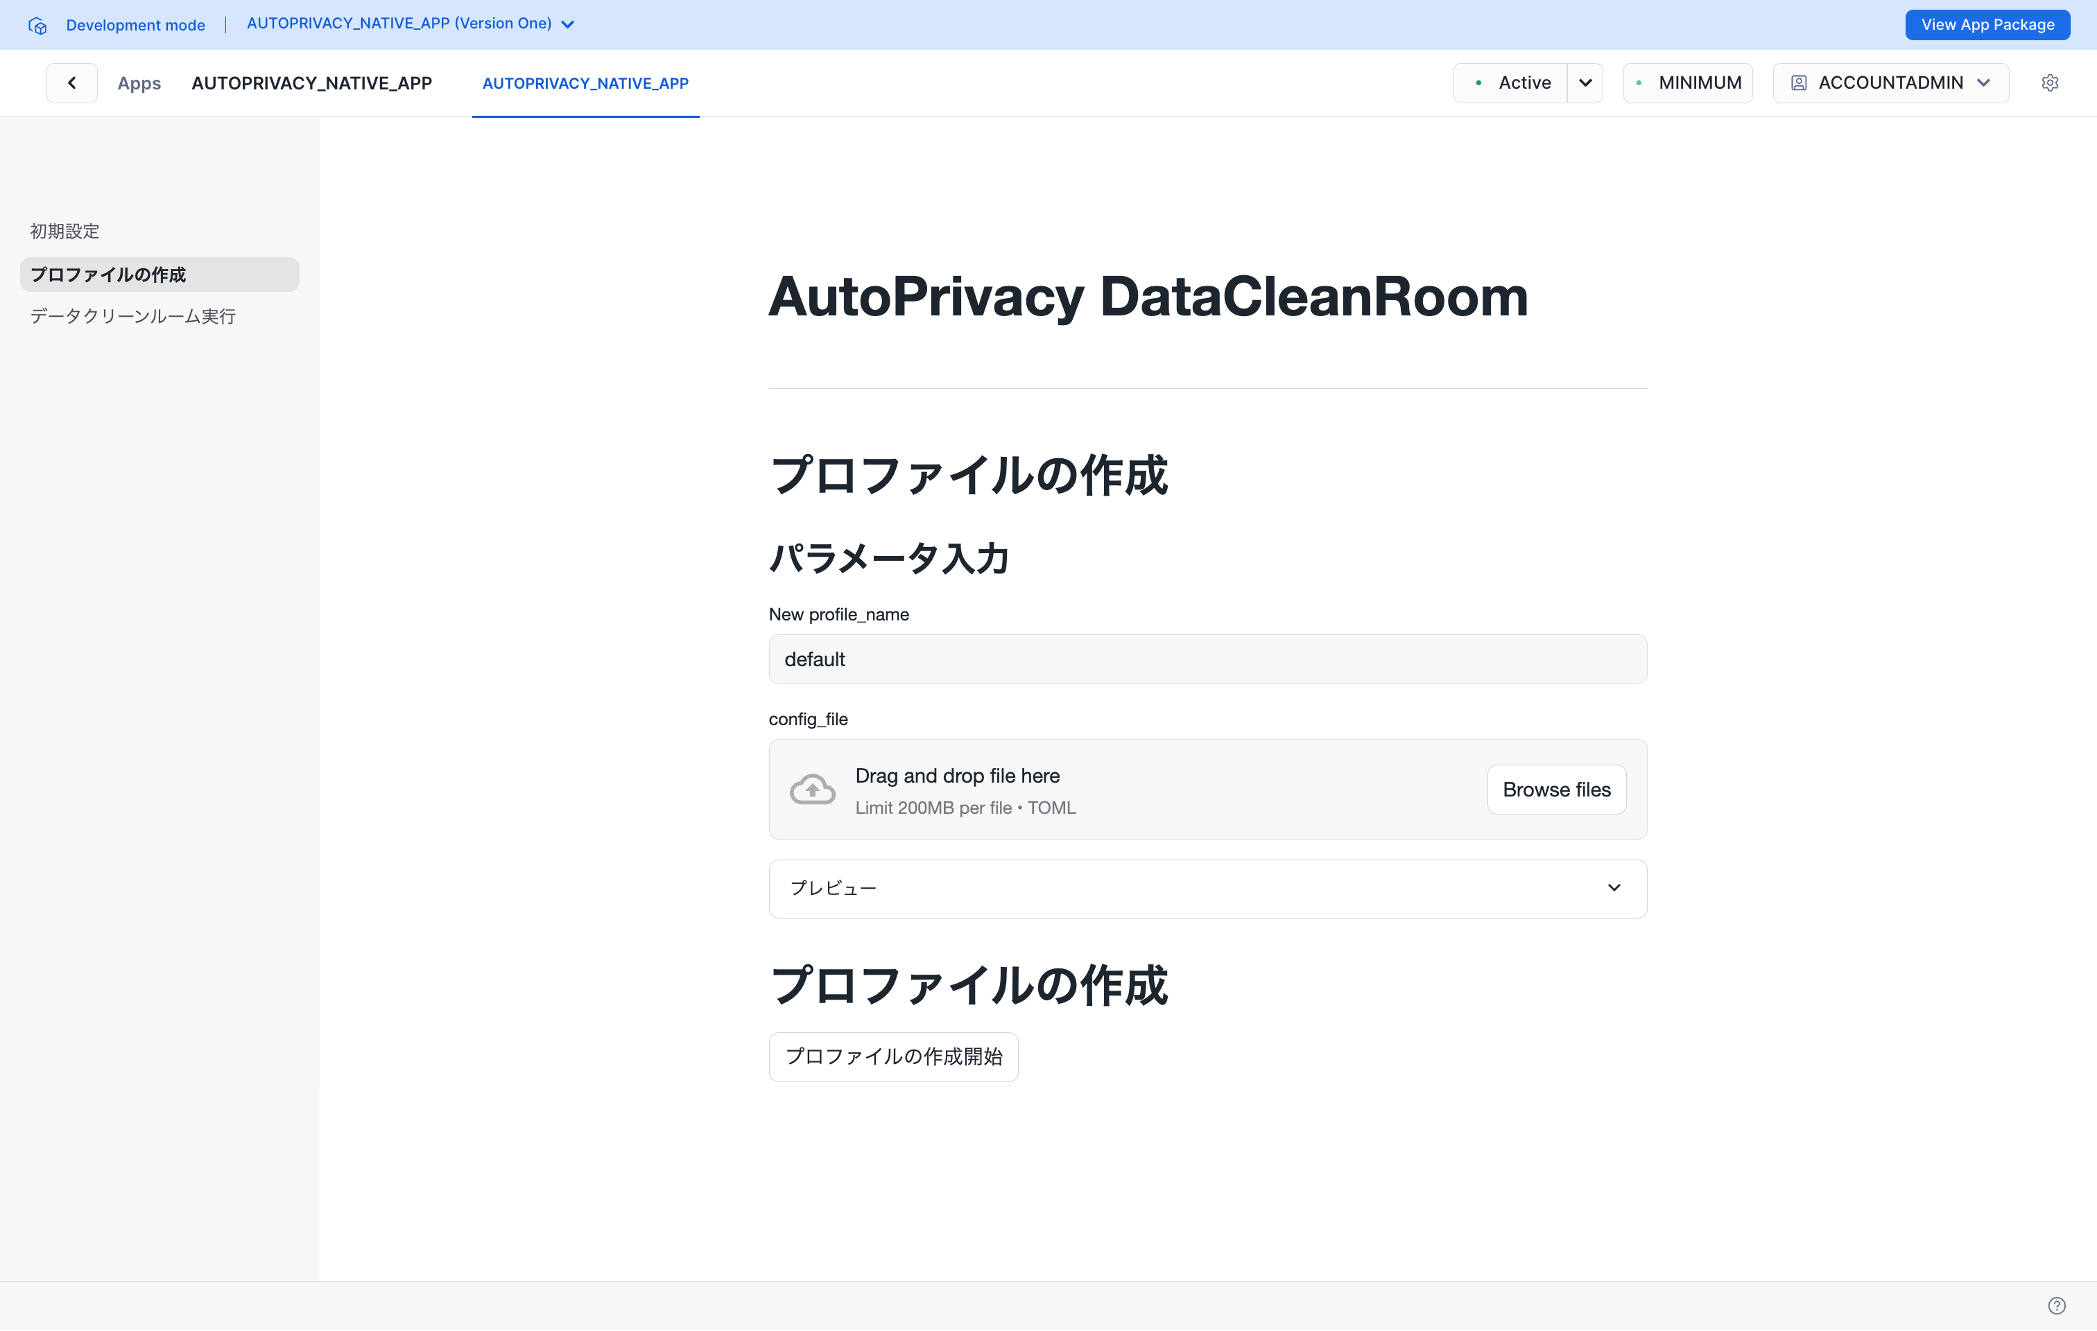
Task: Open the settings gear icon
Action: click(x=2050, y=82)
